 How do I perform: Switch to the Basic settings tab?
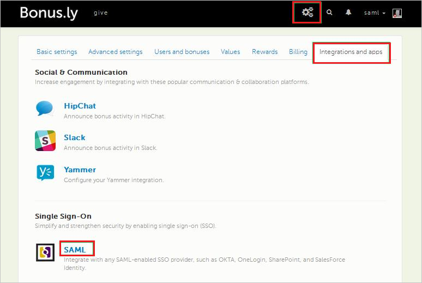(57, 52)
